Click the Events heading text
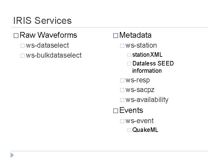The image size is (218, 163). coord(132,110)
